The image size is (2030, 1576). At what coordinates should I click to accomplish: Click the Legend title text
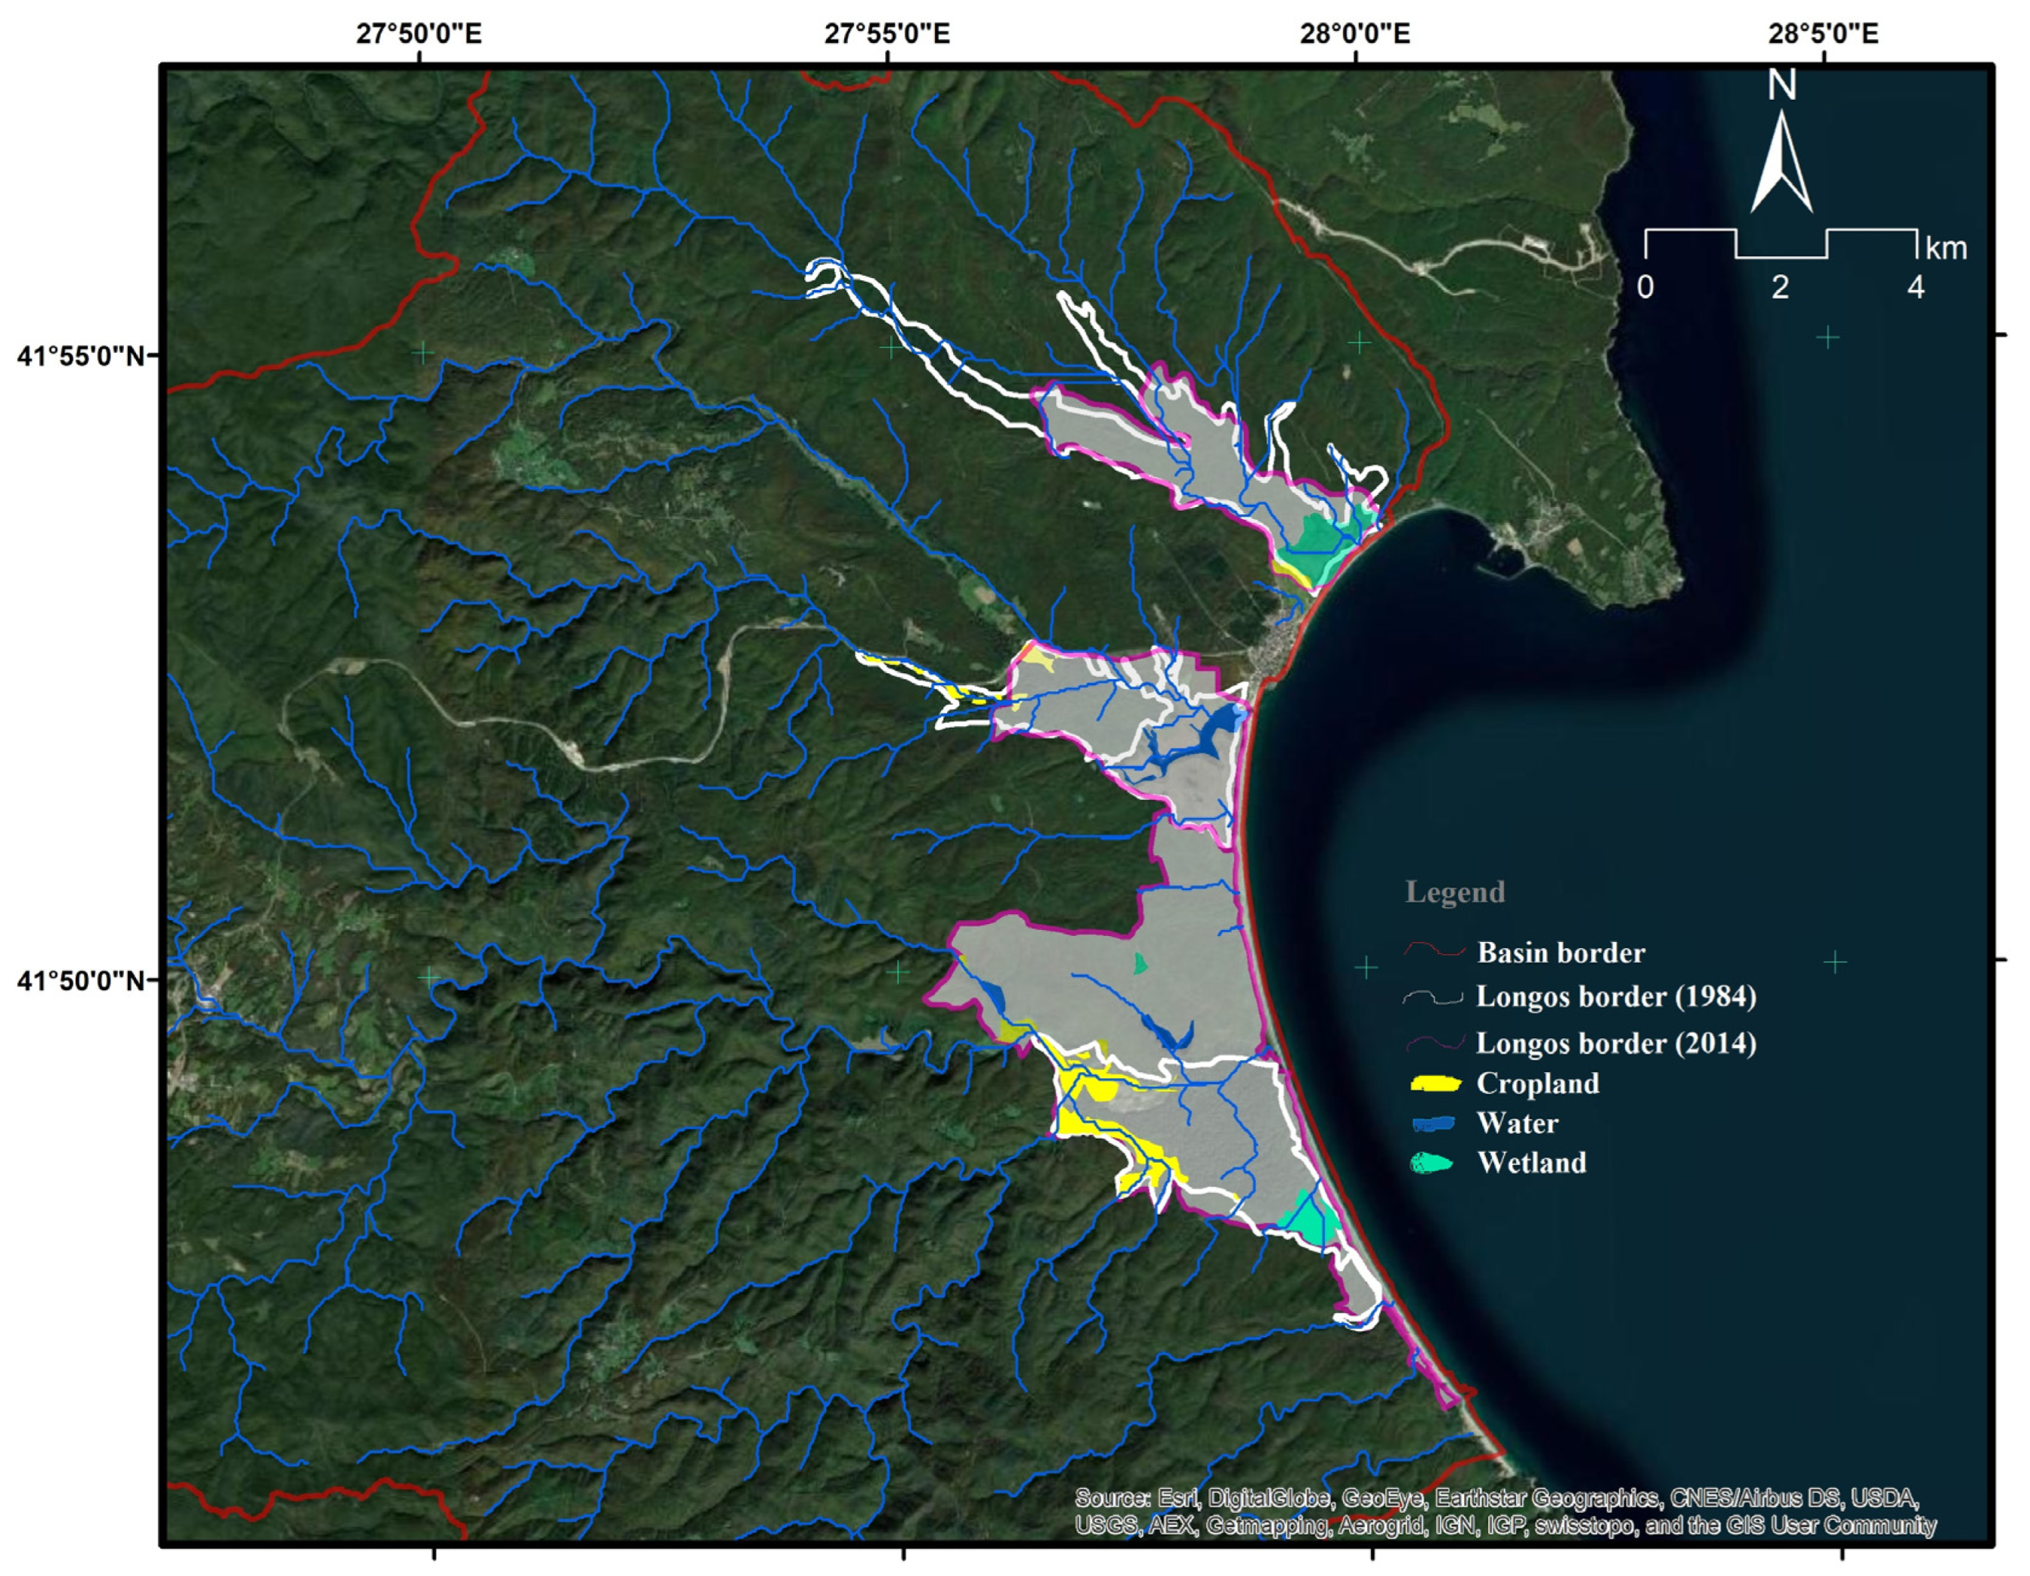(x=1455, y=892)
